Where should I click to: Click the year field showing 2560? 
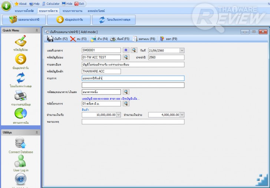(x=166, y=57)
